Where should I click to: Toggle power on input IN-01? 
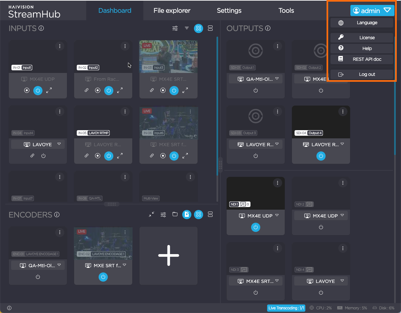[x=38, y=90]
